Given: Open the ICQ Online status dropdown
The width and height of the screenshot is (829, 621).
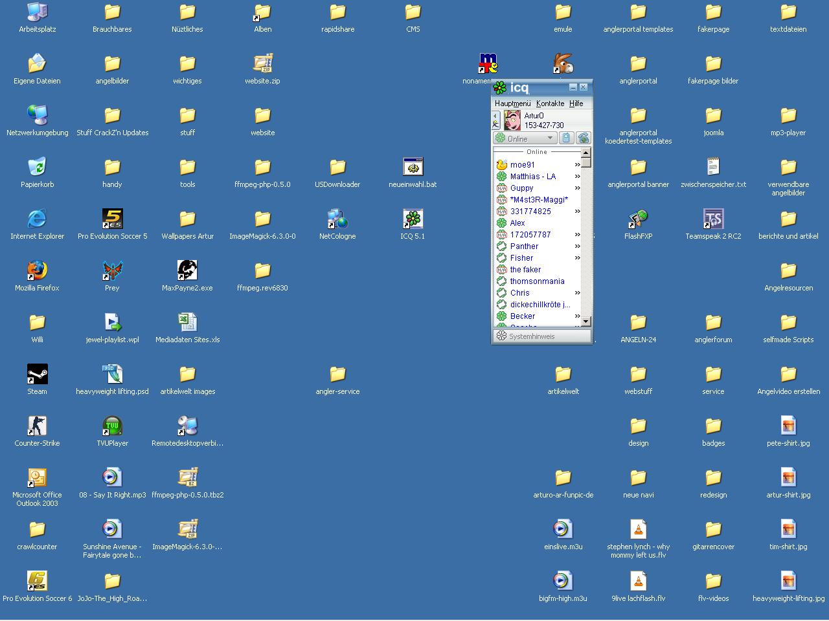Looking at the screenshot, I should pyautogui.click(x=525, y=138).
